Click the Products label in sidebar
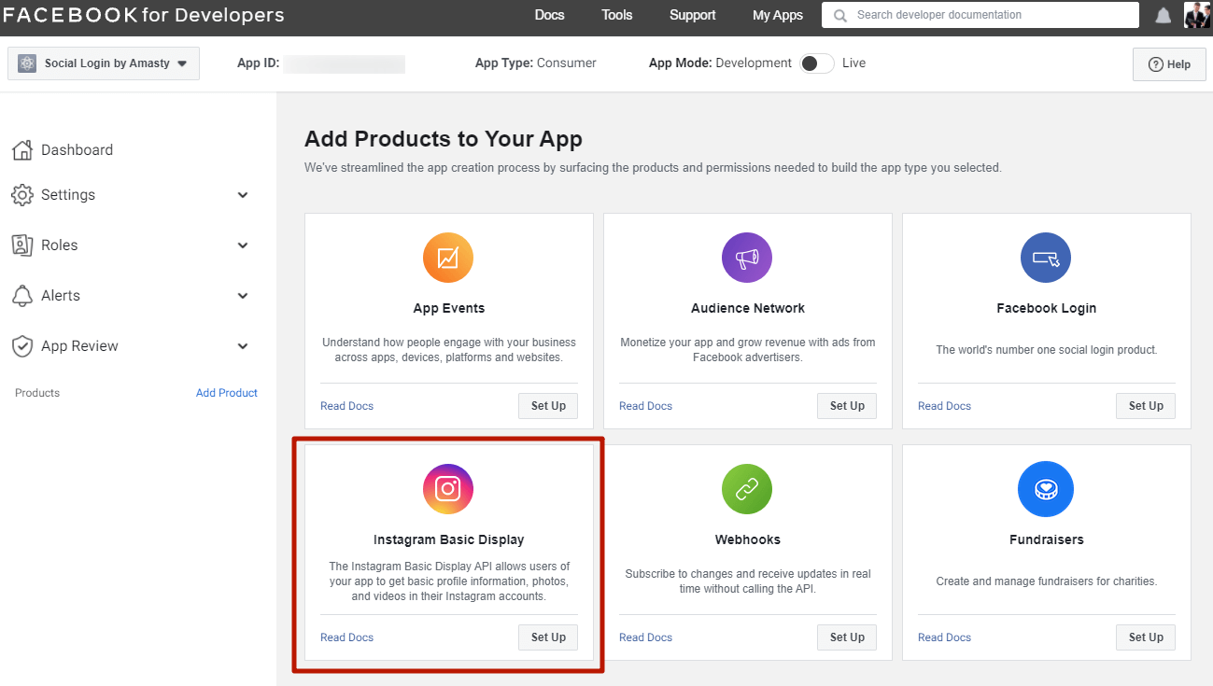The width and height of the screenshot is (1213, 686). point(37,393)
